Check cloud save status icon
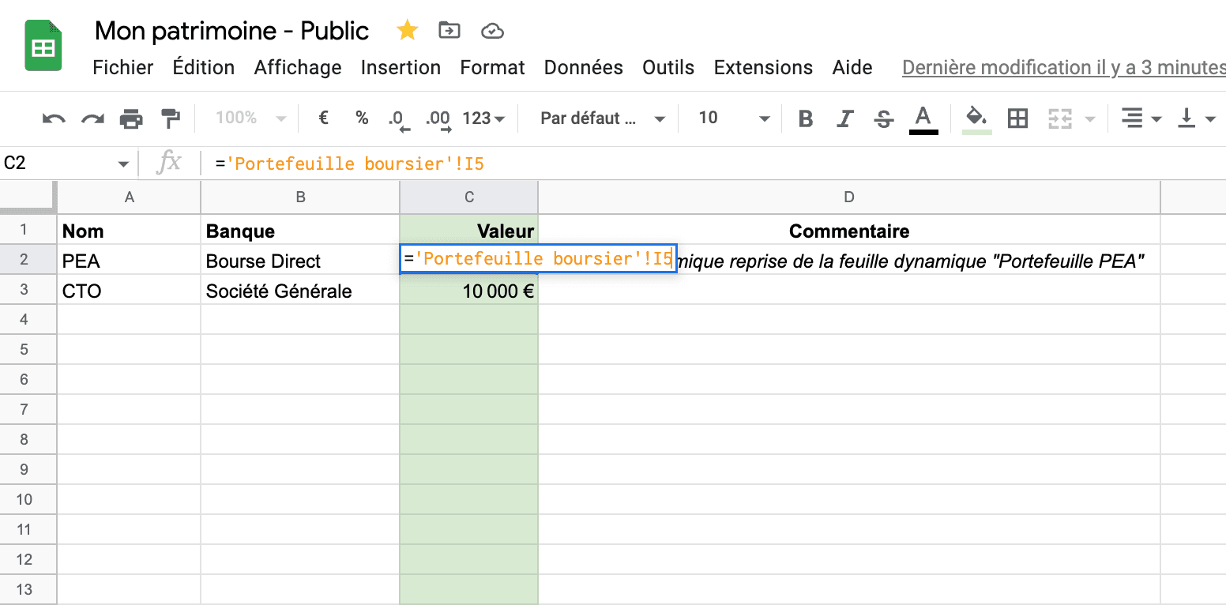The image size is (1226, 605). click(x=492, y=31)
